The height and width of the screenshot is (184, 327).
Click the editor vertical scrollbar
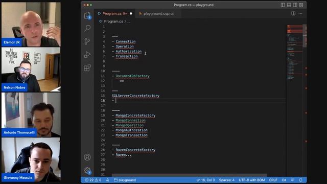[305, 36]
